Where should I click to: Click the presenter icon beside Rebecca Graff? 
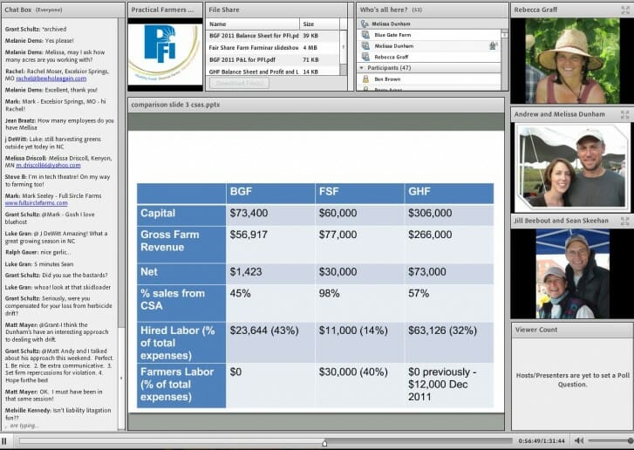click(x=366, y=57)
